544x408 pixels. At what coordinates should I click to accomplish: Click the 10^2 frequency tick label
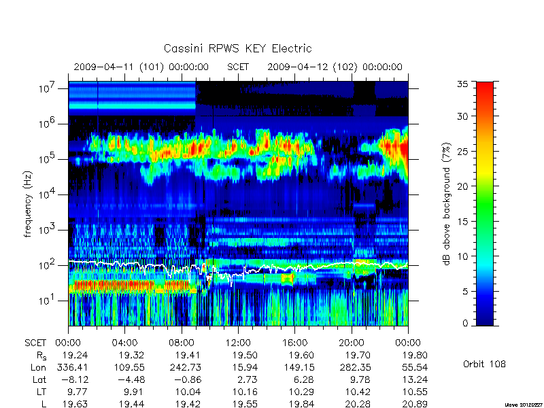tap(48, 265)
